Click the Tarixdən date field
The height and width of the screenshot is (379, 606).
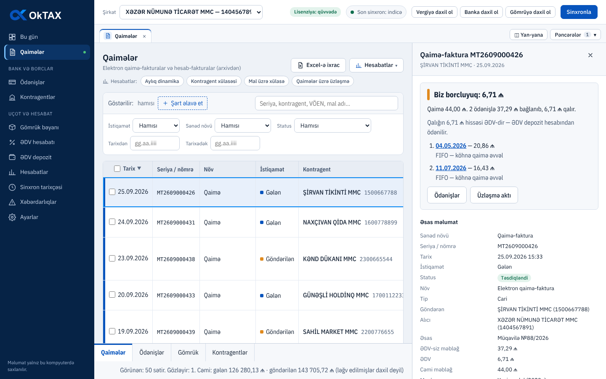click(x=155, y=143)
